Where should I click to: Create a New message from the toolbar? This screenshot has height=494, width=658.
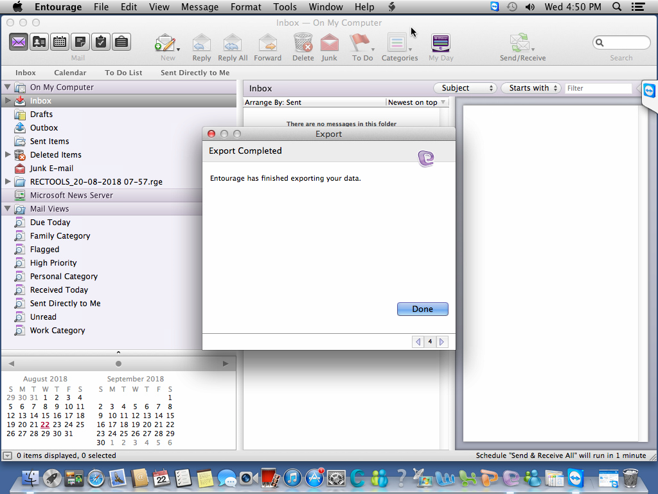point(166,42)
